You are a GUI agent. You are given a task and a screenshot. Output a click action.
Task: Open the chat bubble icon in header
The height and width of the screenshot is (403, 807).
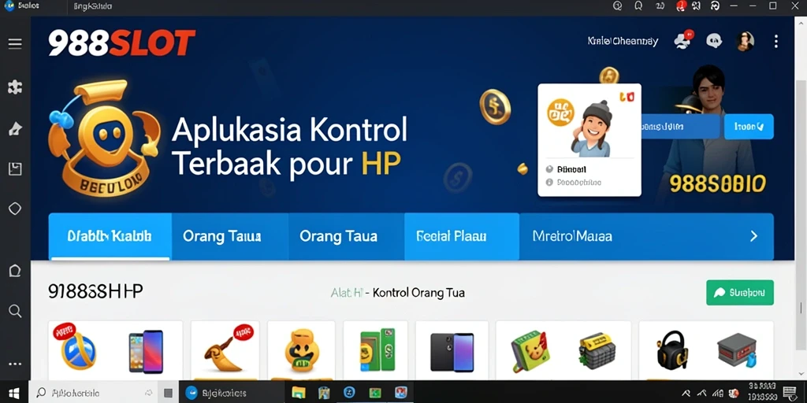714,41
